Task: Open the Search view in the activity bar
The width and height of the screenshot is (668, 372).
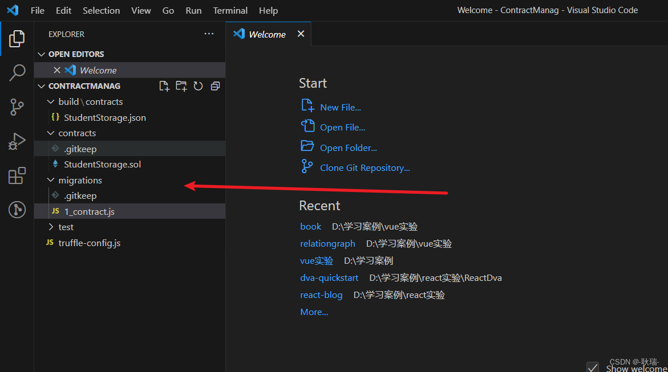Action: pos(17,72)
